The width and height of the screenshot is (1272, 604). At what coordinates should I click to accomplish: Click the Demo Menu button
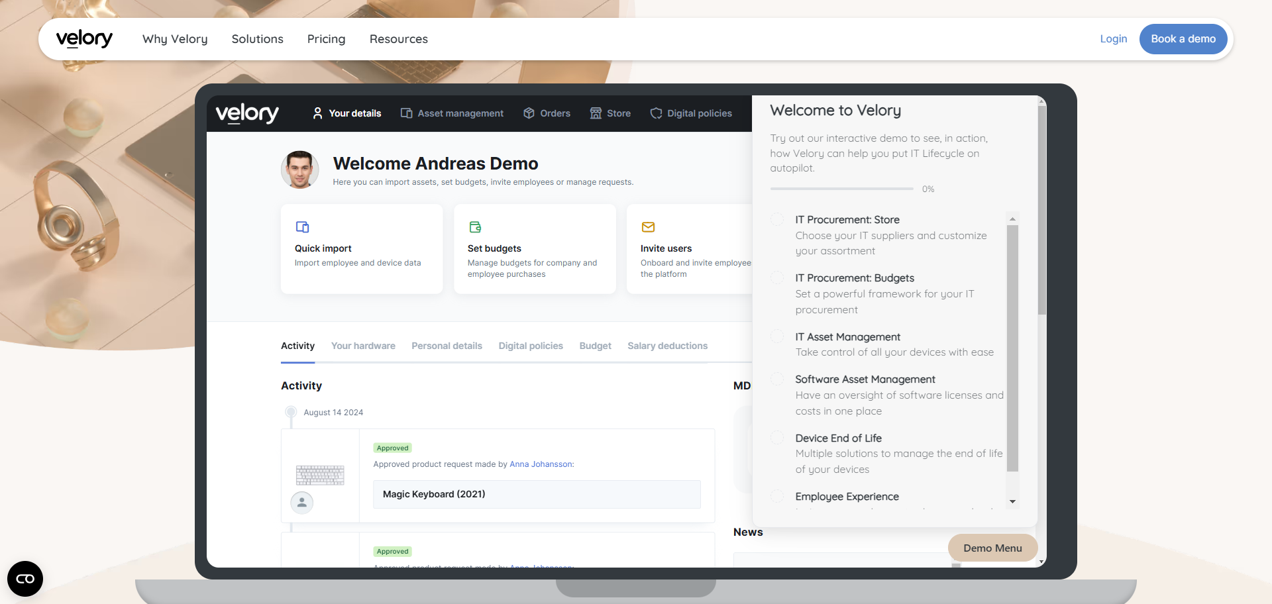click(x=992, y=548)
